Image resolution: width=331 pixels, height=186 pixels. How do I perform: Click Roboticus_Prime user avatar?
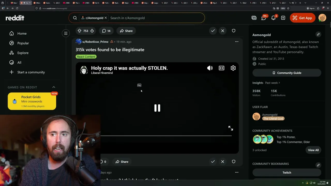click(x=78, y=42)
